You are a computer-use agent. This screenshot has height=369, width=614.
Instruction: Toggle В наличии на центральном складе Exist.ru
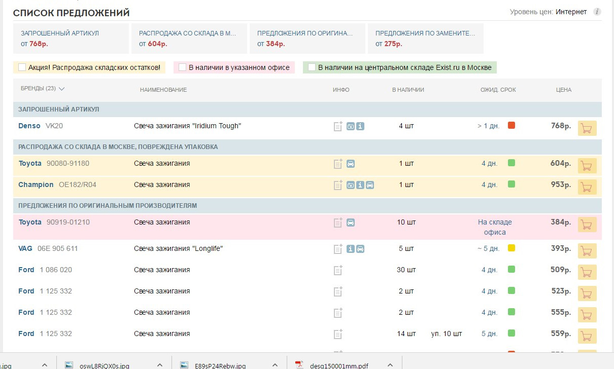coord(312,67)
